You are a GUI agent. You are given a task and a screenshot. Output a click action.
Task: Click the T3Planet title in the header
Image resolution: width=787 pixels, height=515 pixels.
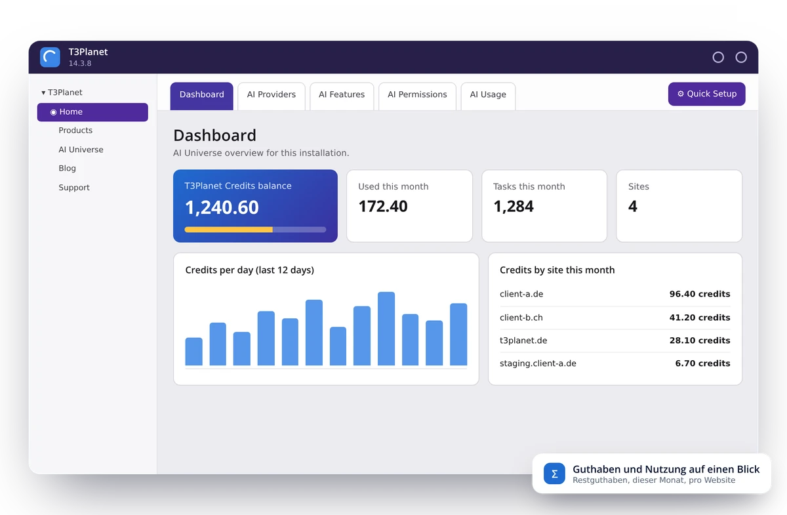88,52
